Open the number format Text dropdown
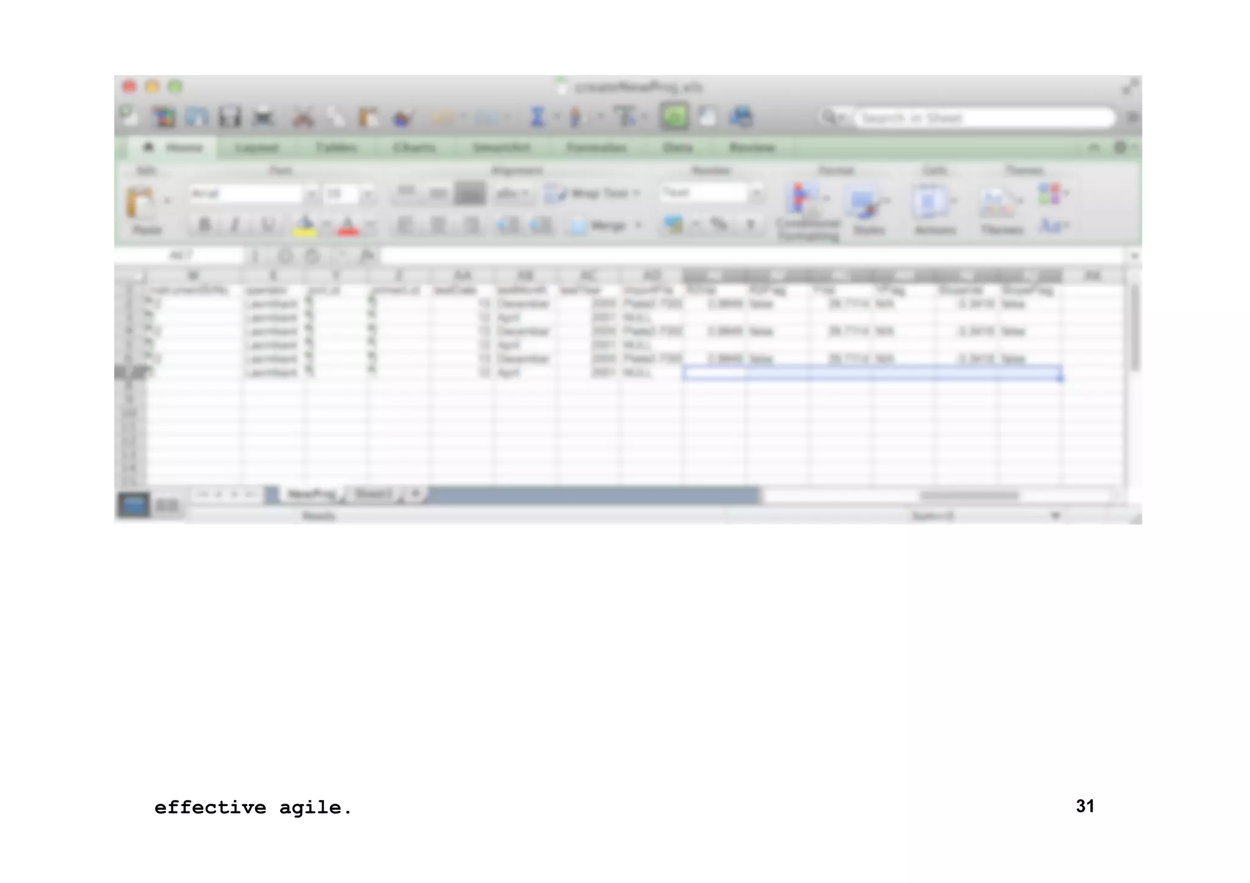1250x883 pixels. point(756,193)
